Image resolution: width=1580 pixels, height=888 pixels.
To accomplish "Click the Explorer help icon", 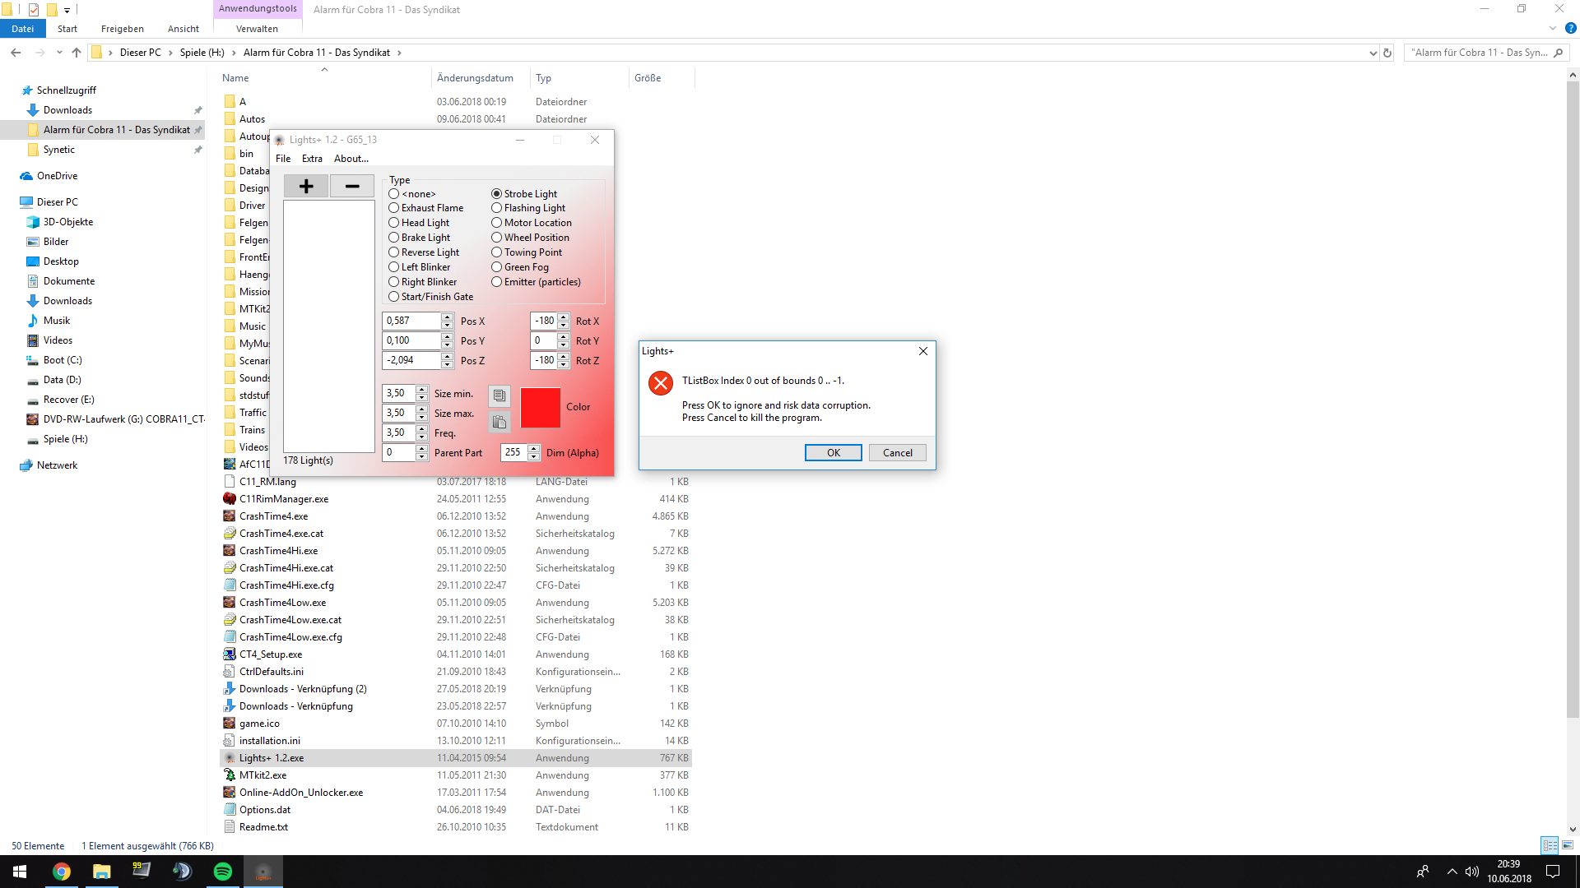I will (1570, 28).
